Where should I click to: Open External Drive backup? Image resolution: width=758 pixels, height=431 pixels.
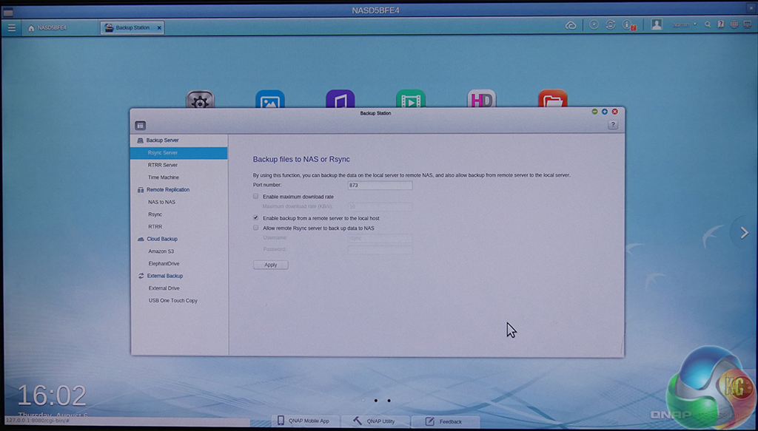tap(164, 288)
